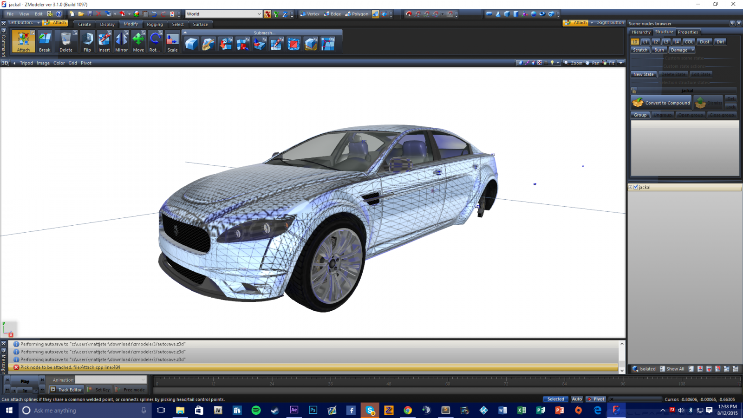The height and width of the screenshot is (418, 743).
Task: Toggle the X axis constraint
Action: click(x=267, y=14)
